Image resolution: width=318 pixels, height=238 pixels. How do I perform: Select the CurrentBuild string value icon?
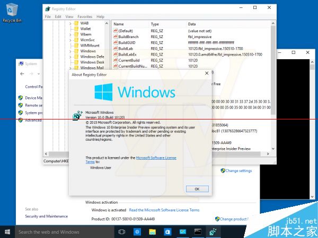[116, 60]
